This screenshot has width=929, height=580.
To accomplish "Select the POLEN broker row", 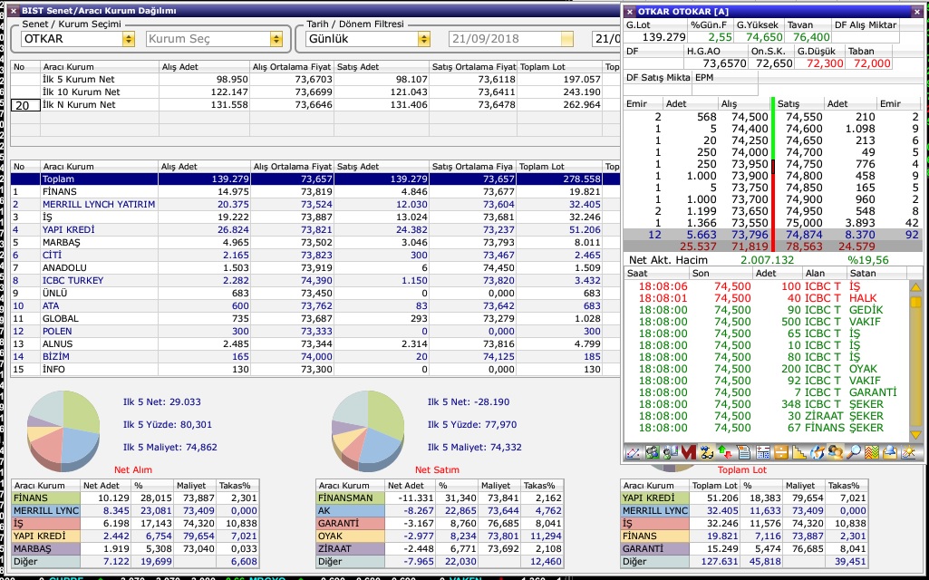I will coord(315,331).
